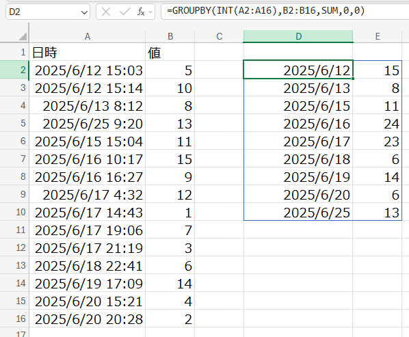Click the Select All corner triangle
The width and height of the screenshot is (409, 337).
click(x=23, y=36)
